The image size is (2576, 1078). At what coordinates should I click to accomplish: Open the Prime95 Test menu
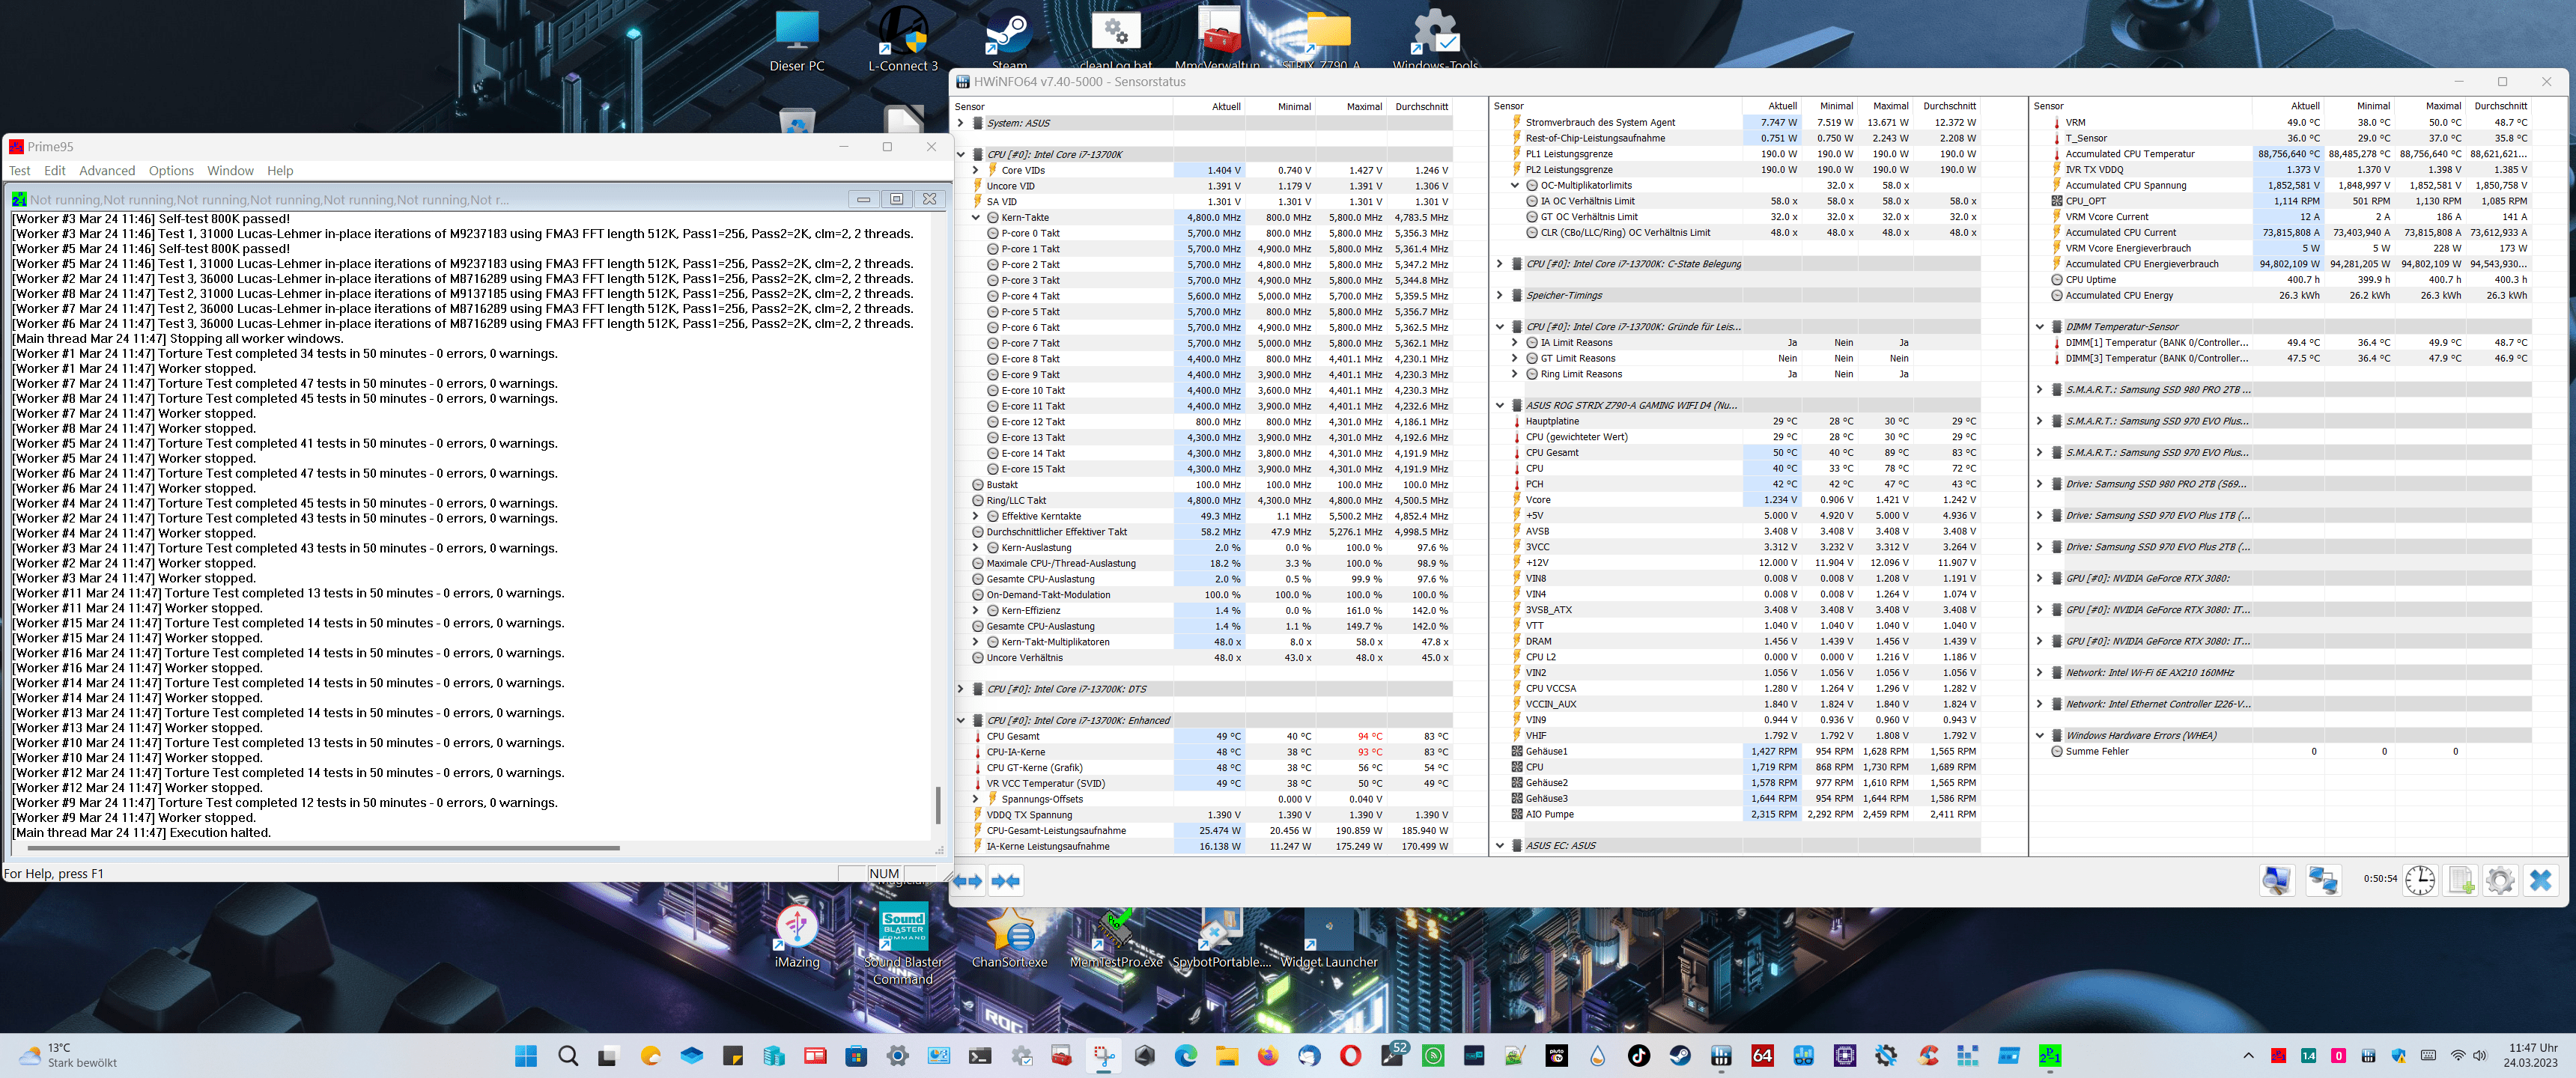20,171
